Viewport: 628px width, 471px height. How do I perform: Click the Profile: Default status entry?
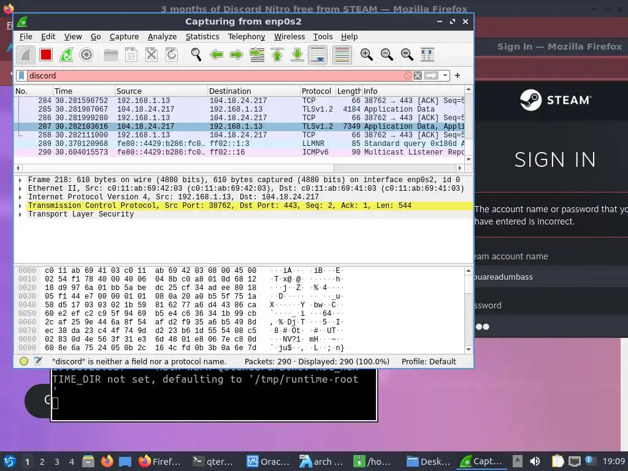point(429,362)
